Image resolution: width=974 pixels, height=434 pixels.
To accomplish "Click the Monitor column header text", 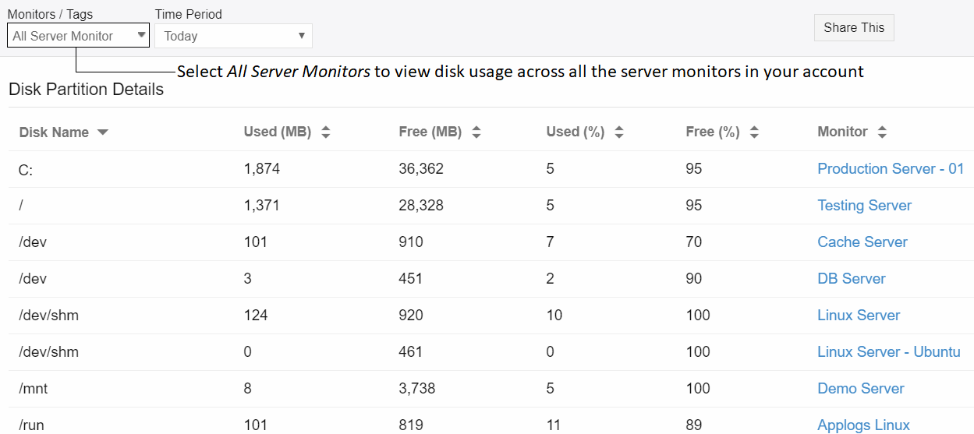I will [x=842, y=132].
